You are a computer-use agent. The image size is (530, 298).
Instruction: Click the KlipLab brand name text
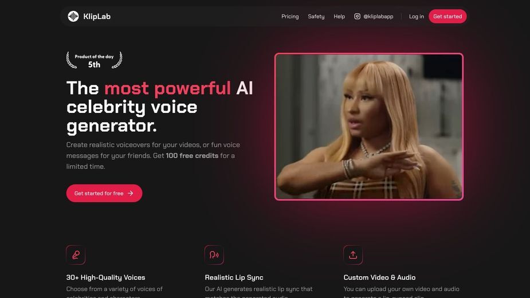(x=97, y=16)
